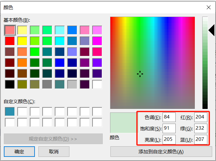Image resolution: width=216 pixels, height=161 pixels.
Task: Select the bright yellow basic color swatch
Action: 22,41
